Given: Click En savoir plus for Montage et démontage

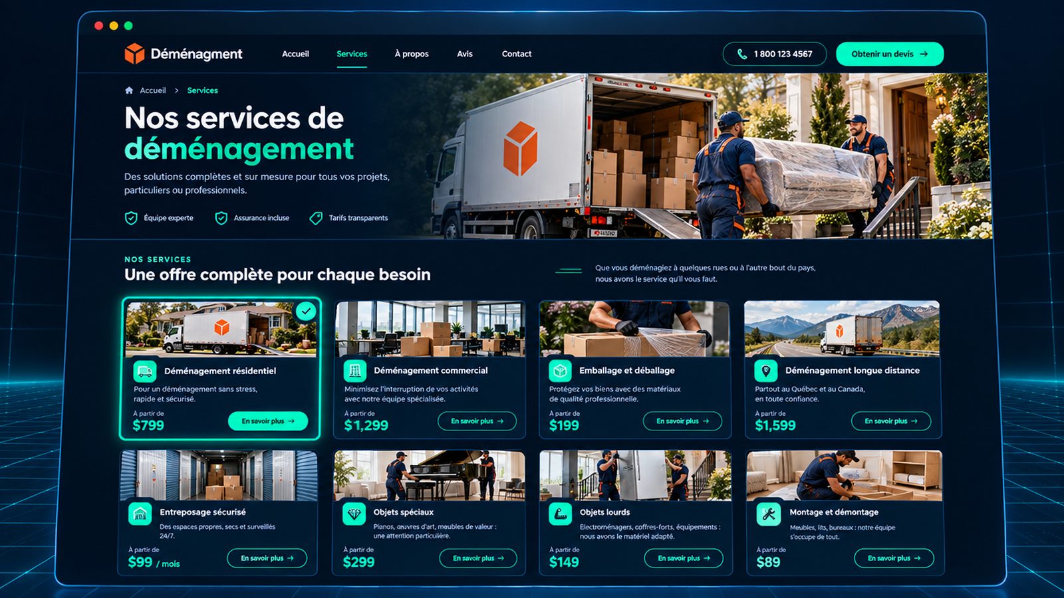Looking at the screenshot, I should pos(894,558).
